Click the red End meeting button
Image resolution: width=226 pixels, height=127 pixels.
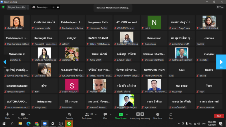[219, 116]
